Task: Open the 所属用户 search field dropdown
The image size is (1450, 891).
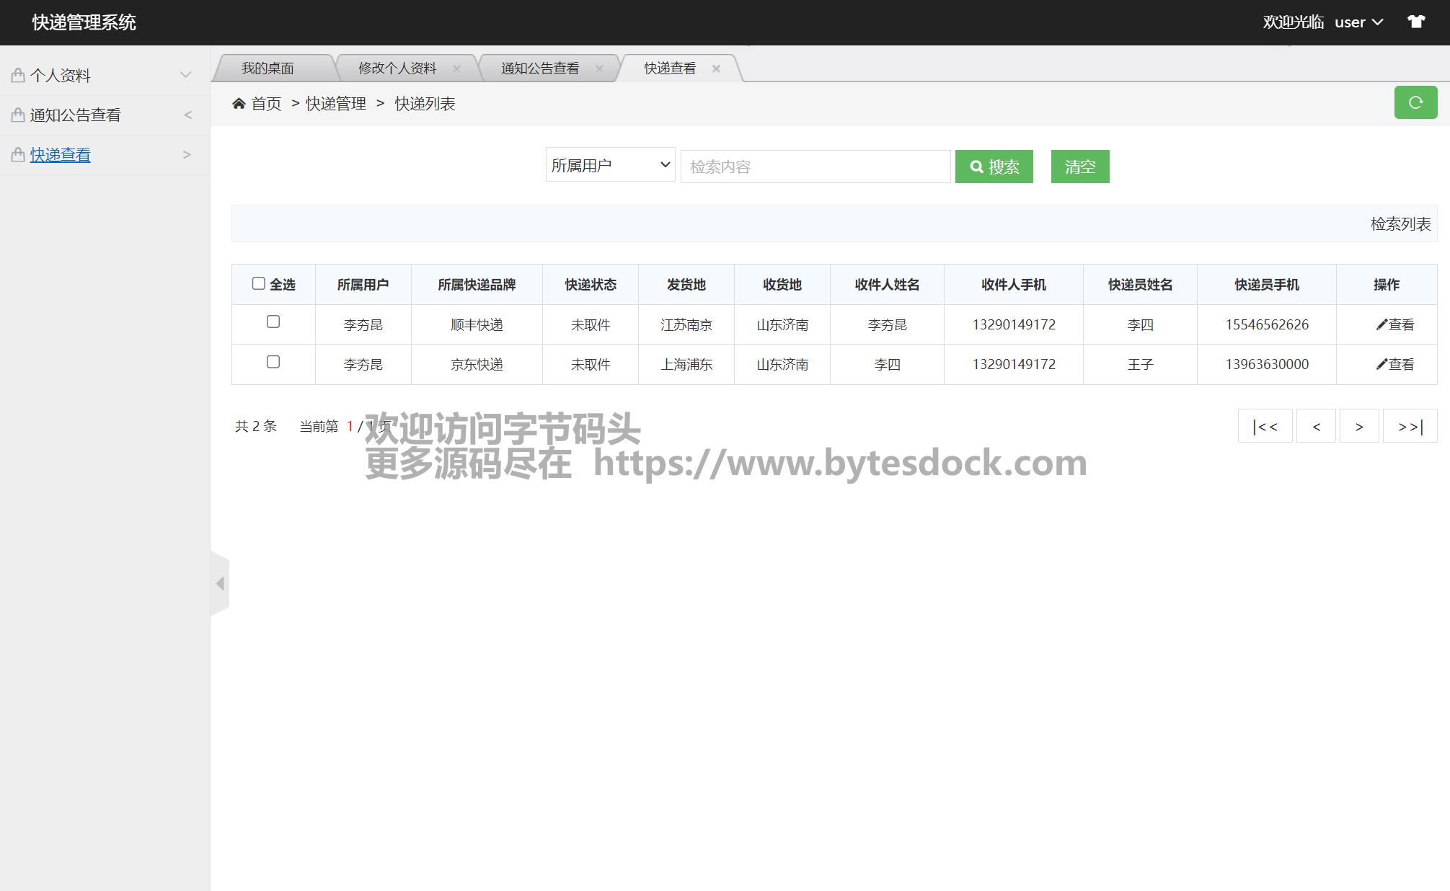Action: coord(610,165)
